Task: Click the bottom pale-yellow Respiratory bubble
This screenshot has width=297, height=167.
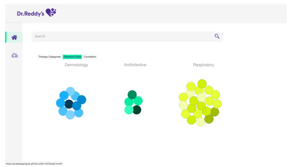Action: coord(200,122)
